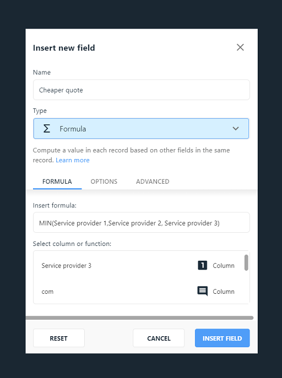This screenshot has width=282, height=378.
Task: Click the Column label beside Service provider 3
Action: (x=224, y=266)
